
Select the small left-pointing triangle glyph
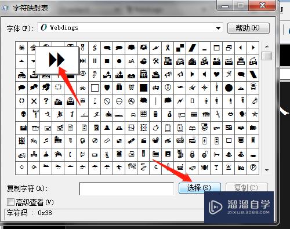pos(241,48)
